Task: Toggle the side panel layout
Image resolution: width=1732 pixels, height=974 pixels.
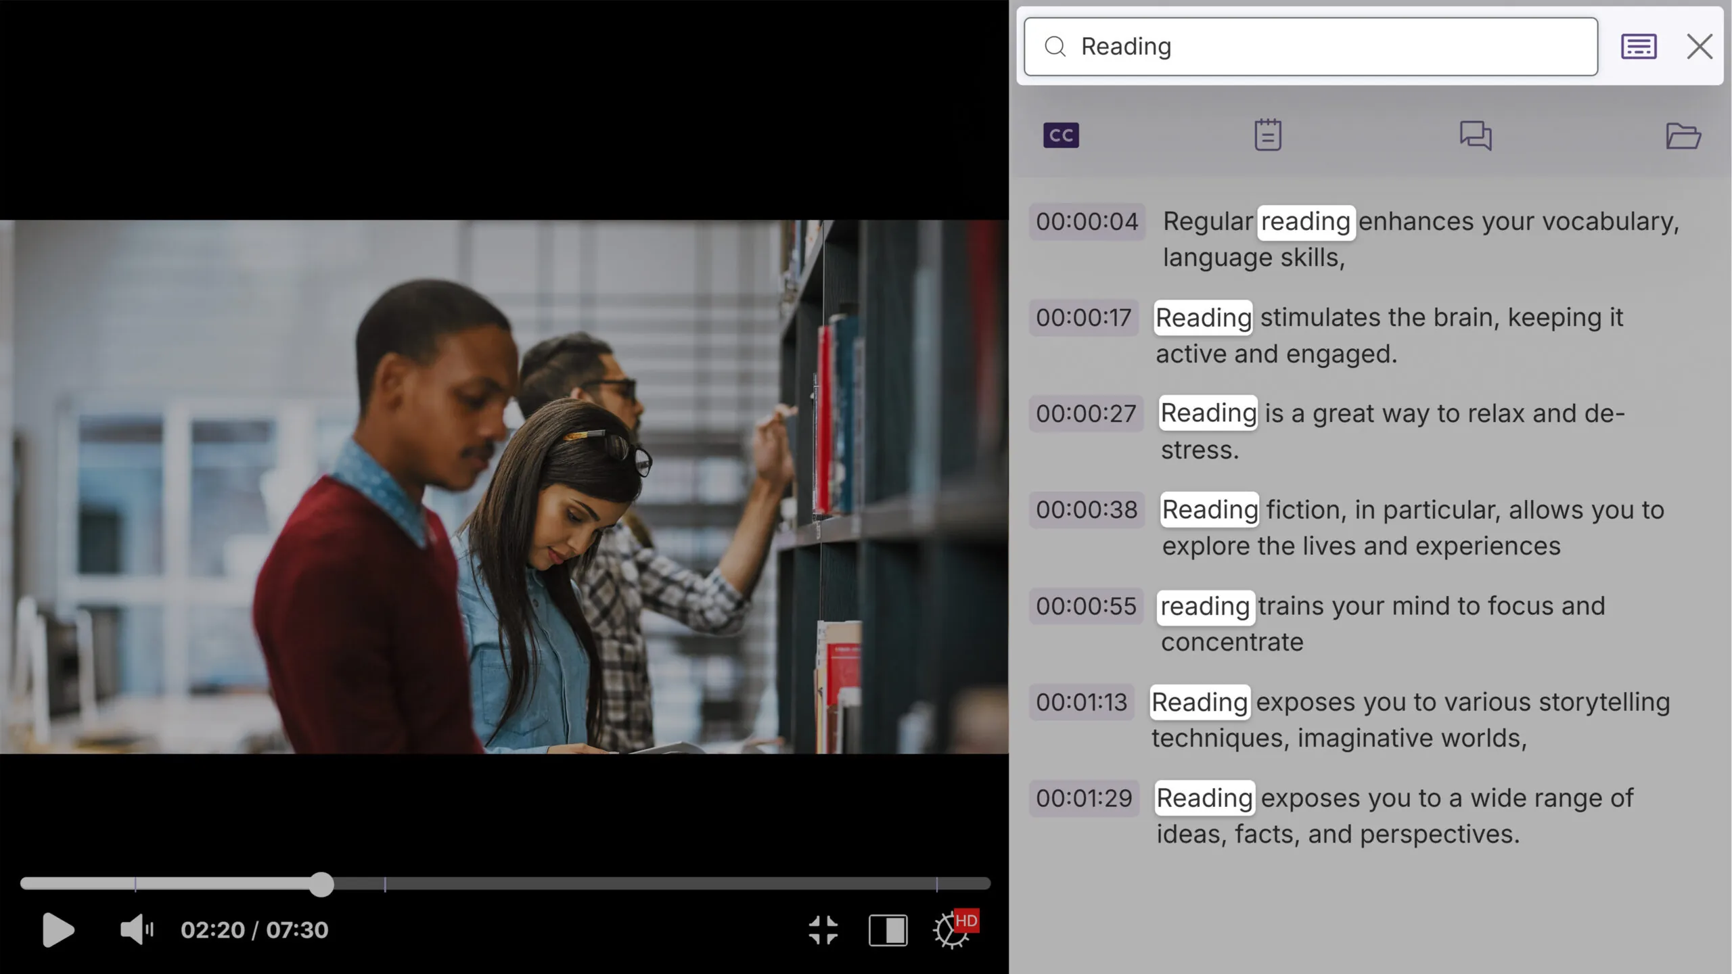Action: 888,930
